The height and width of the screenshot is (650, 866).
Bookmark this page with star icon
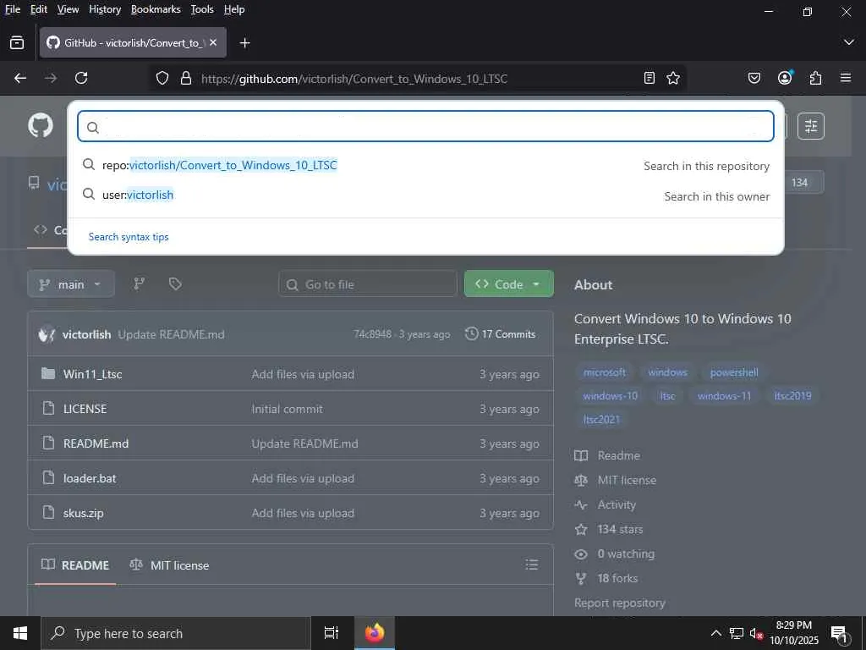point(672,79)
